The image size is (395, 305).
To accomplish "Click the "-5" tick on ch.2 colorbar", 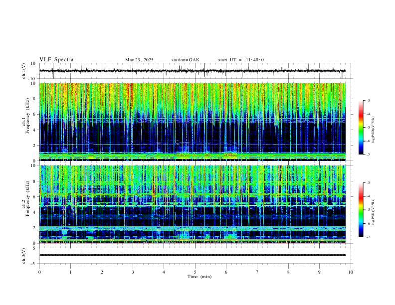I will pos(368,210).
